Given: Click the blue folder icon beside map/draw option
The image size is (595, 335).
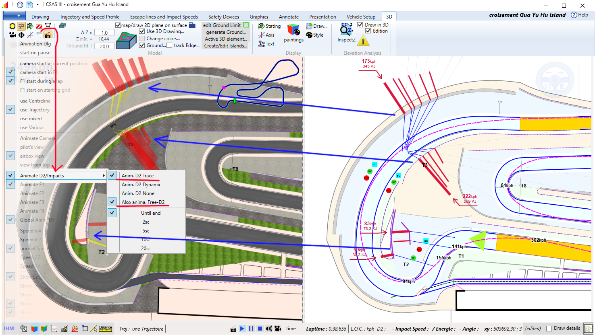Looking at the screenshot, I should tap(193, 25).
